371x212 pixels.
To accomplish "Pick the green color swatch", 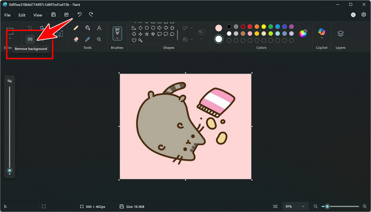I will tap(271, 26).
